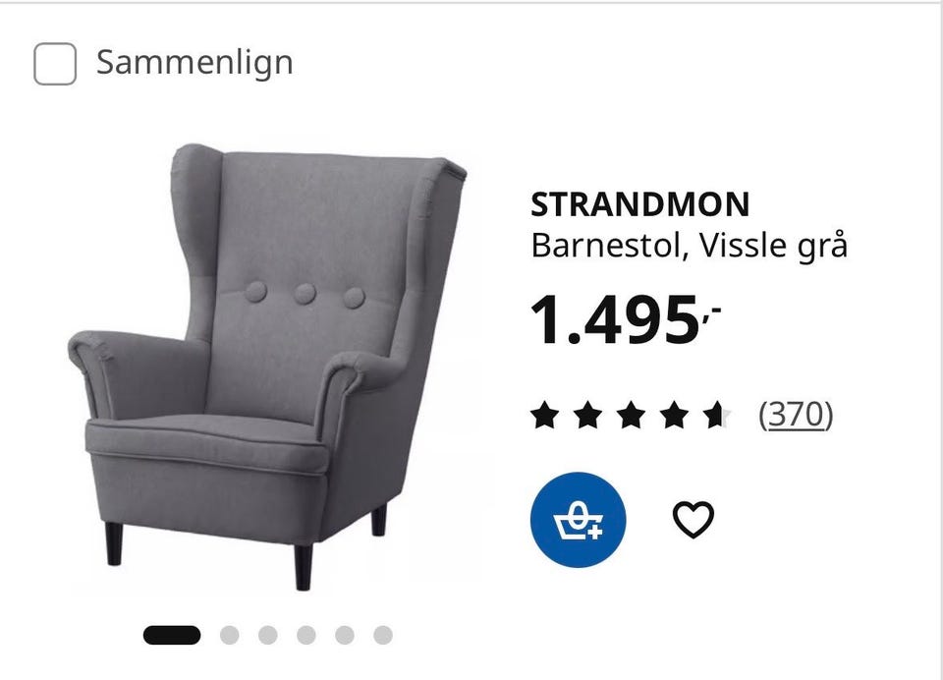The width and height of the screenshot is (943, 680).
Task: Open the STRANDMON product title
Action: (x=639, y=204)
